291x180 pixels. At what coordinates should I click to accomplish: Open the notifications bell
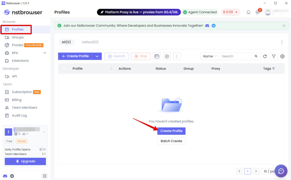point(248,12)
